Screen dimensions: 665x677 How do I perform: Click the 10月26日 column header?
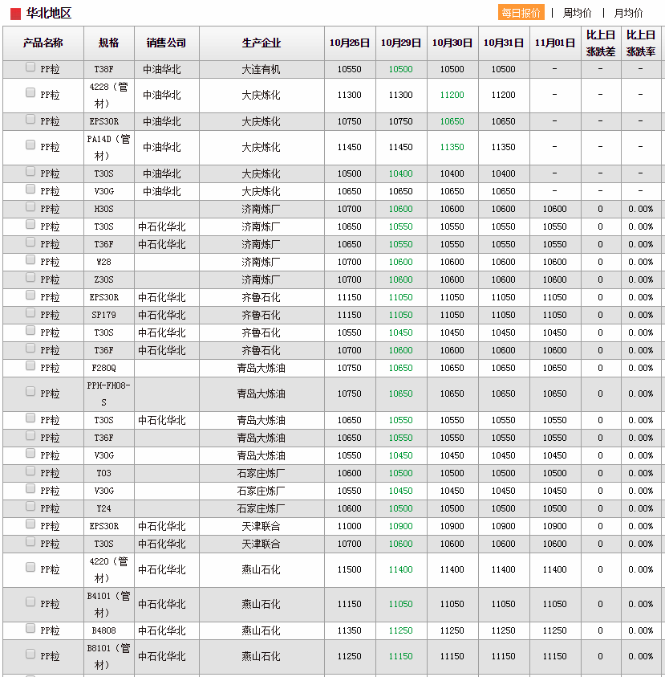pyautogui.click(x=350, y=43)
